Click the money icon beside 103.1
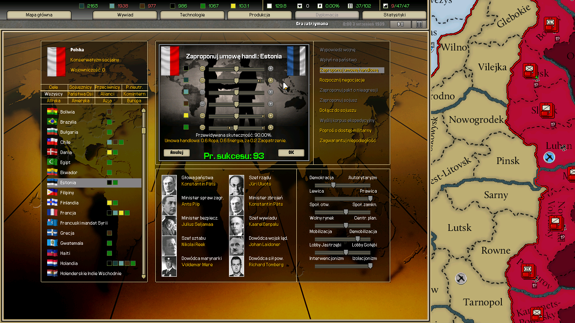 (x=233, y=6)
